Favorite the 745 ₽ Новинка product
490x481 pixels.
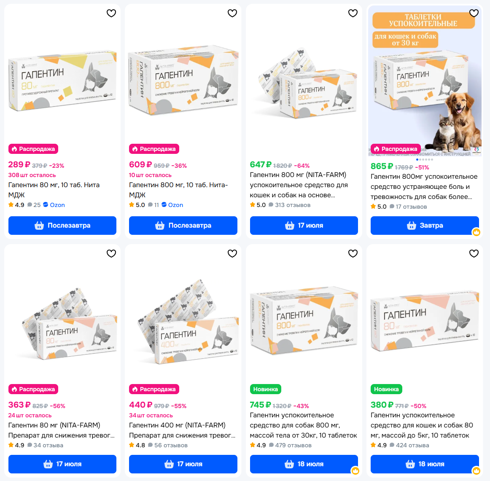pos(353,253)
